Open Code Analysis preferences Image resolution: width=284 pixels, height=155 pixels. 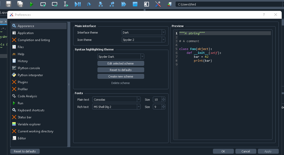coord(39,96)
